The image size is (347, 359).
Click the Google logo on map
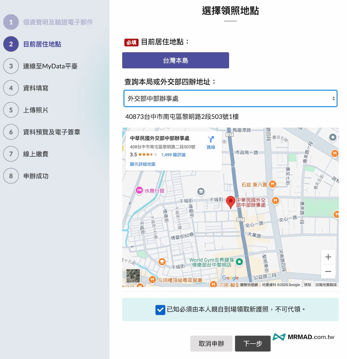[x=230, y=278]
